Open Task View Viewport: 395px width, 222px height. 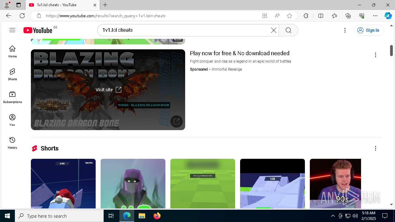[x=111, y=216]
